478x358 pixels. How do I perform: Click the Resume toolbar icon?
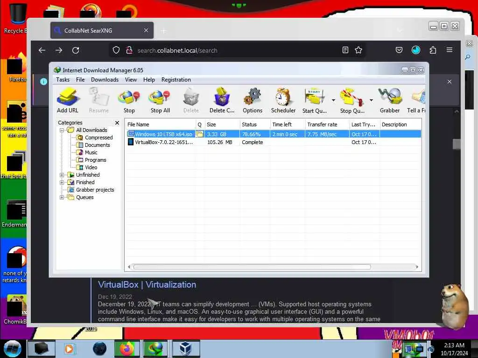[x=99, y=101]
